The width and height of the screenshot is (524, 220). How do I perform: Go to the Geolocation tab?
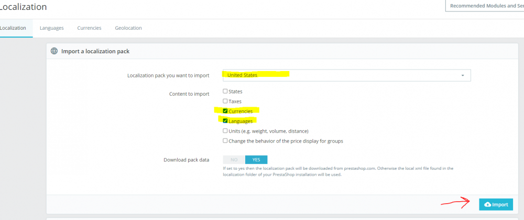coord(128,28)
